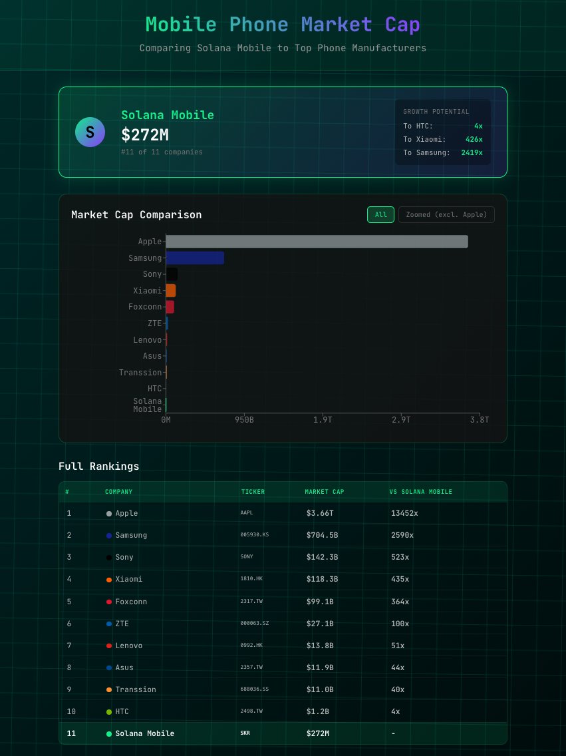
Task: Click the Xiaomi orange dot in rankings
Action: [x=109, y=580]
